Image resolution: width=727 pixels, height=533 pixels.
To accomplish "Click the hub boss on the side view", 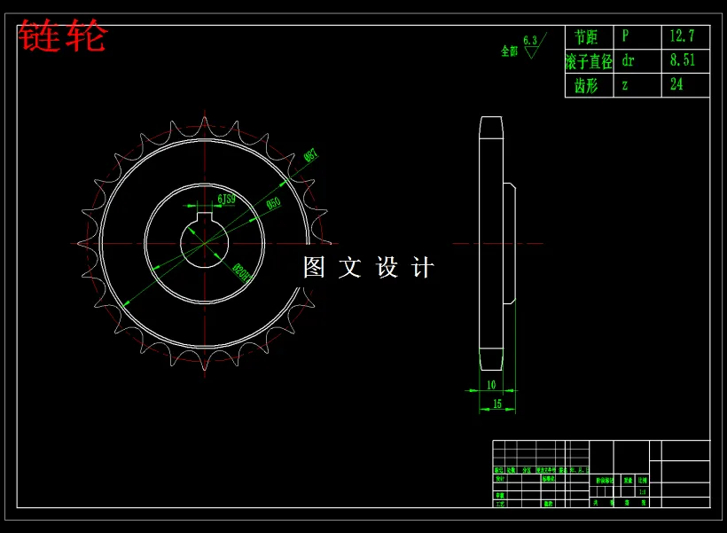I will [510, 244].
